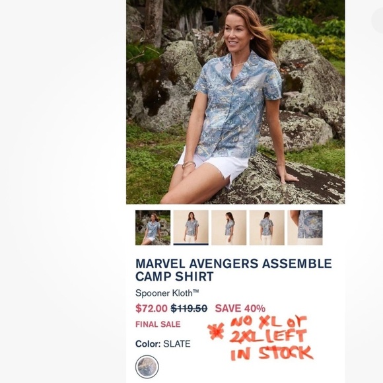This screenshot has height=383, width=383.
Task: Click the red handwritten asterisk mark
Action: pos(215,331)
